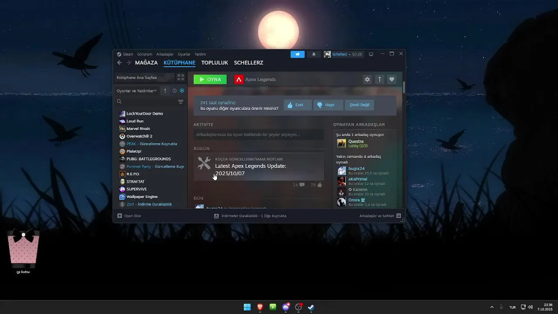
Task: Open the Yardım menu
Action: point(200,55)
